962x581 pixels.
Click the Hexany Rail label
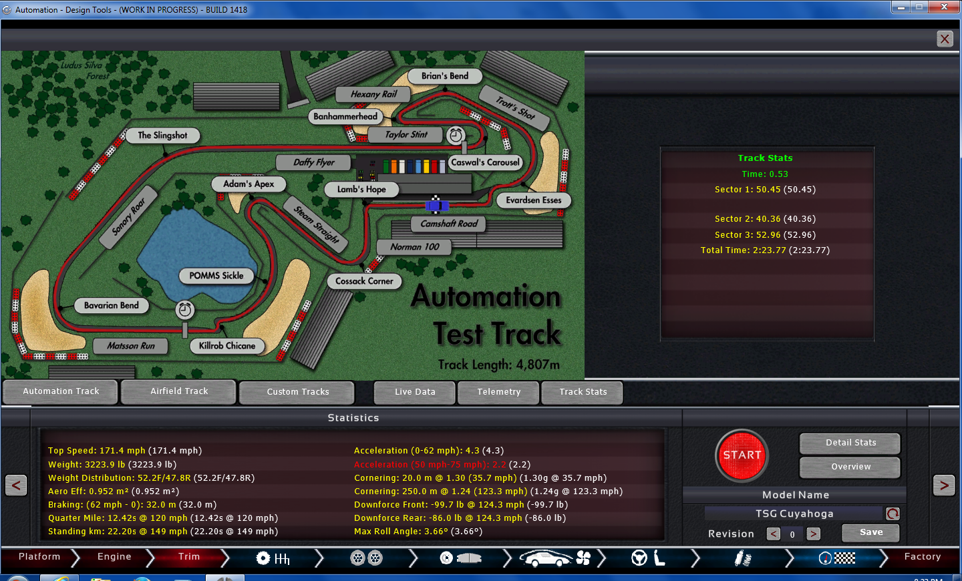[x=374, y=94]
